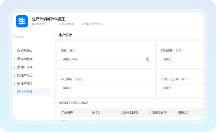Open the 等于 operator dropdown for 姓名
This screenshot has width=216, height=132.
click(74, 50)
